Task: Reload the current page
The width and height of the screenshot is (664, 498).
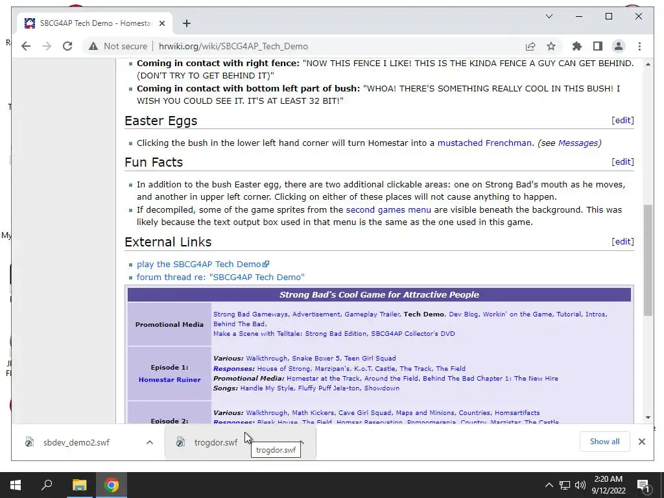Action: pyautogui.click(x=67, y=46)
